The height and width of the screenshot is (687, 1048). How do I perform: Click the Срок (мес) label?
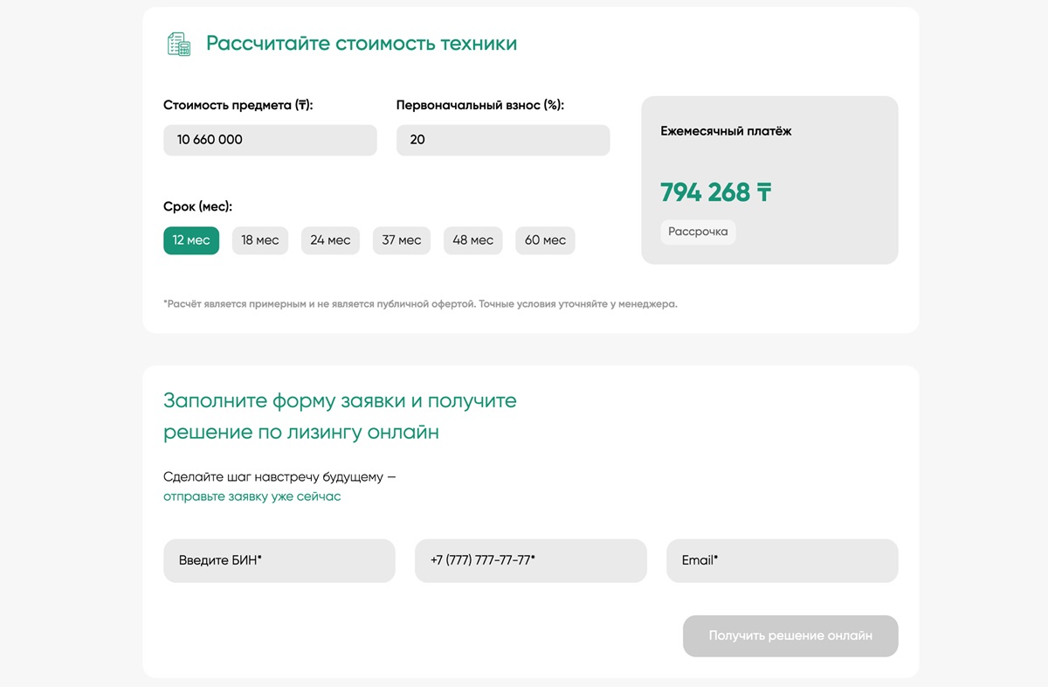[x=198, y=207]
